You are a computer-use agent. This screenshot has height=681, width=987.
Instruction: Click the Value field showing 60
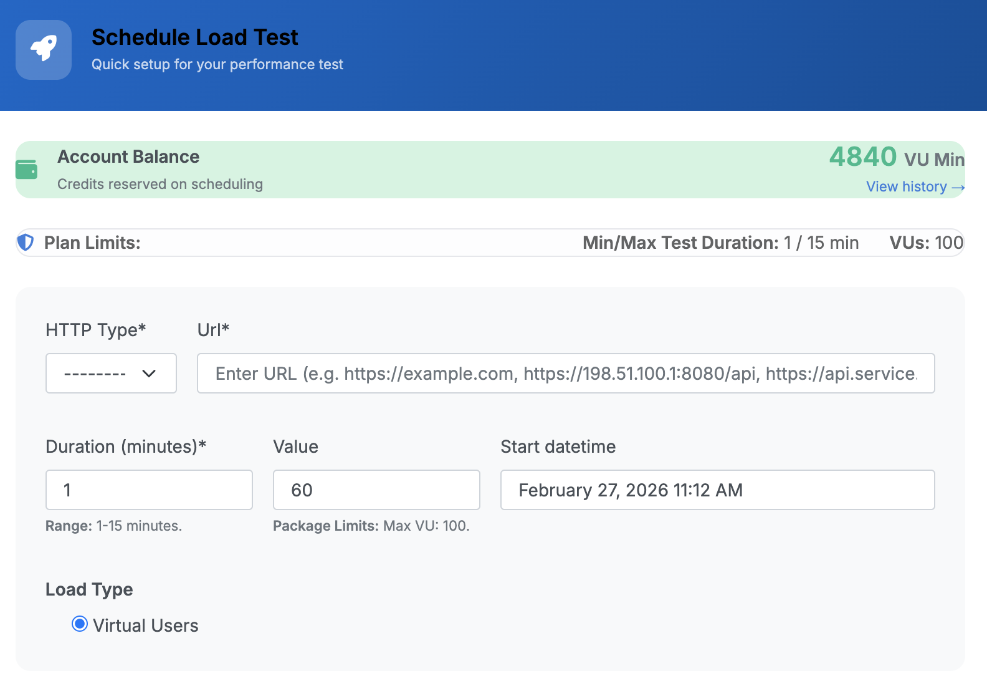[x=376, y=490]
